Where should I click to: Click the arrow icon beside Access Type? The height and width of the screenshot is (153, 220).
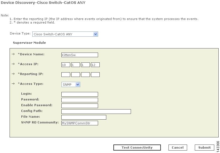(x=13, y=84)
